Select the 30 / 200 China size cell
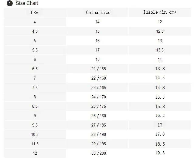Image resolution: width=194 pixels, height=158 pixels. click(x=97, y=153)
